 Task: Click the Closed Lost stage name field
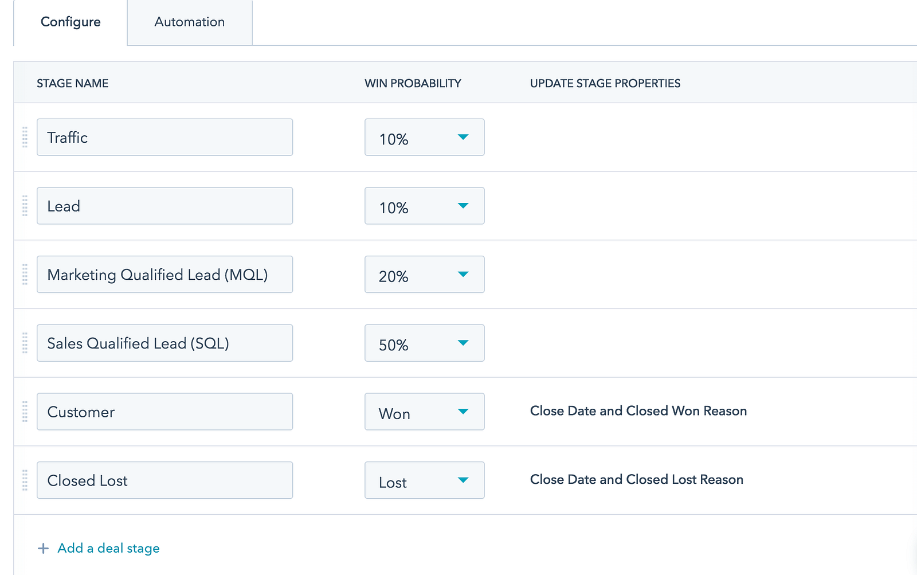(x=164, y=480)
